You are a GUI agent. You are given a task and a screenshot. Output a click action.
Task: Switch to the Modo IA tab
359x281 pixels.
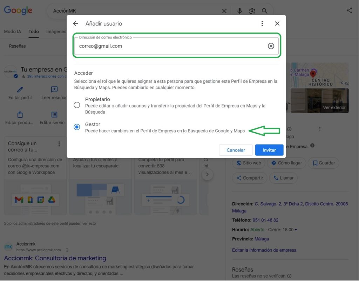click(x=12, y=31)
